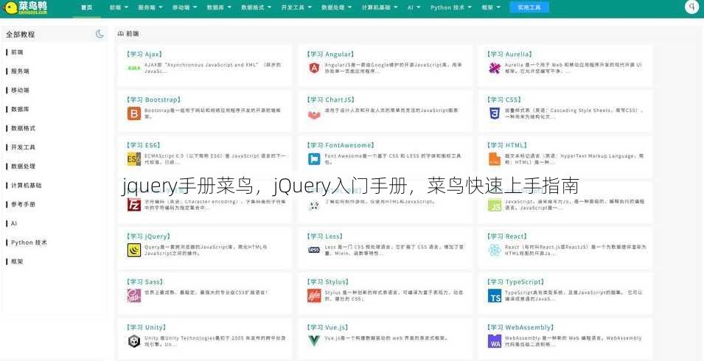Expand the 服务端 dropdown in top navigation

click(150, 7)
